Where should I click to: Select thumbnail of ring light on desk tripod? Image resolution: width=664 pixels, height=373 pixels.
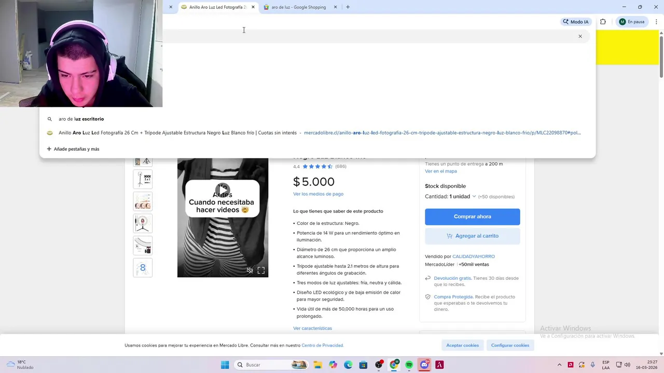tap(143, 223)
